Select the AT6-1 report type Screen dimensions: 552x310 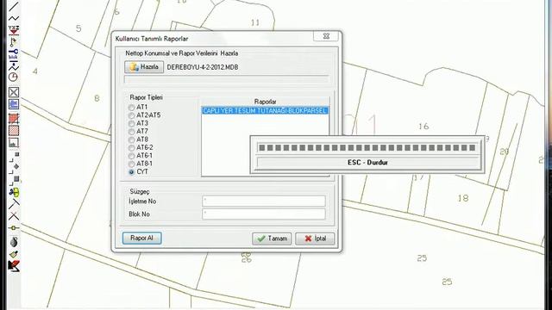[132, 156]
